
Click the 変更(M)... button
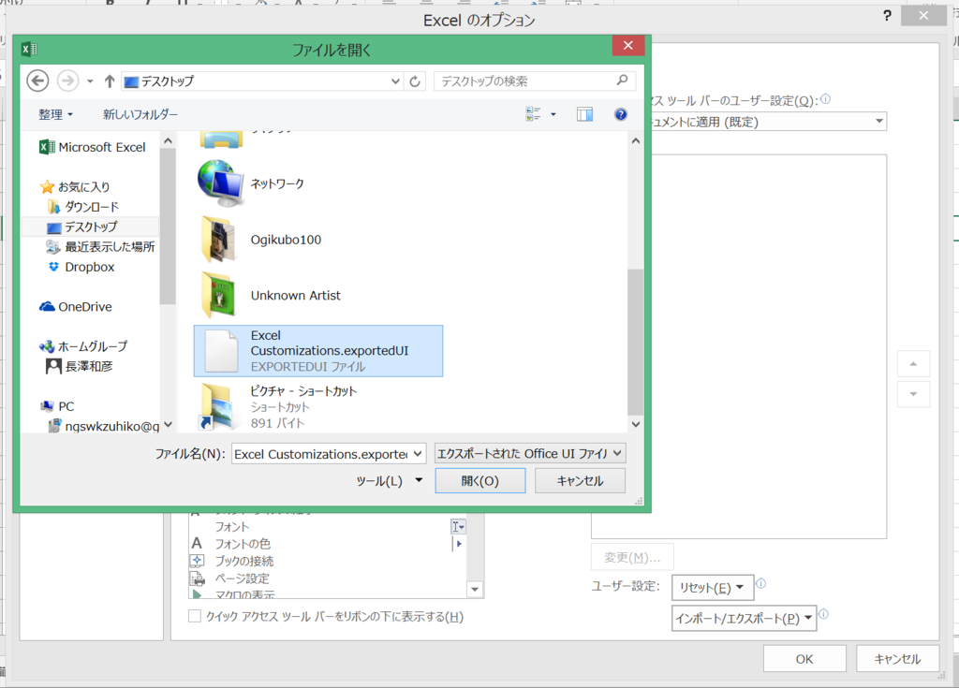632,557
